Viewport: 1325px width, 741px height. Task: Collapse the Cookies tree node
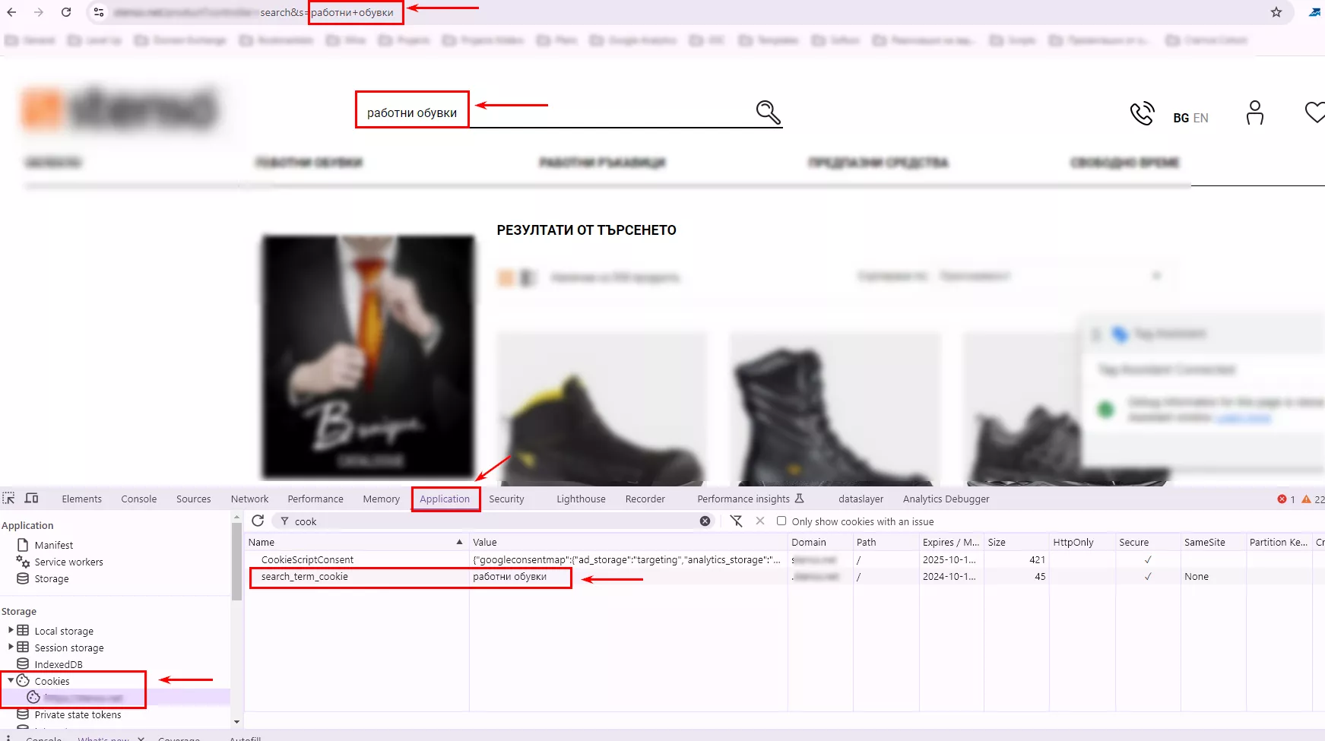pyautogui.click(x=11, y=680)
